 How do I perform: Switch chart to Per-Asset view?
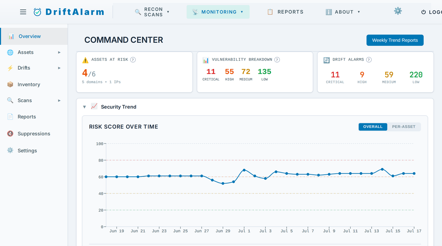[404, 127]
